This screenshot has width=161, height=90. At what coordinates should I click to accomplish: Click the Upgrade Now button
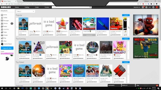(x=7, y=48)
